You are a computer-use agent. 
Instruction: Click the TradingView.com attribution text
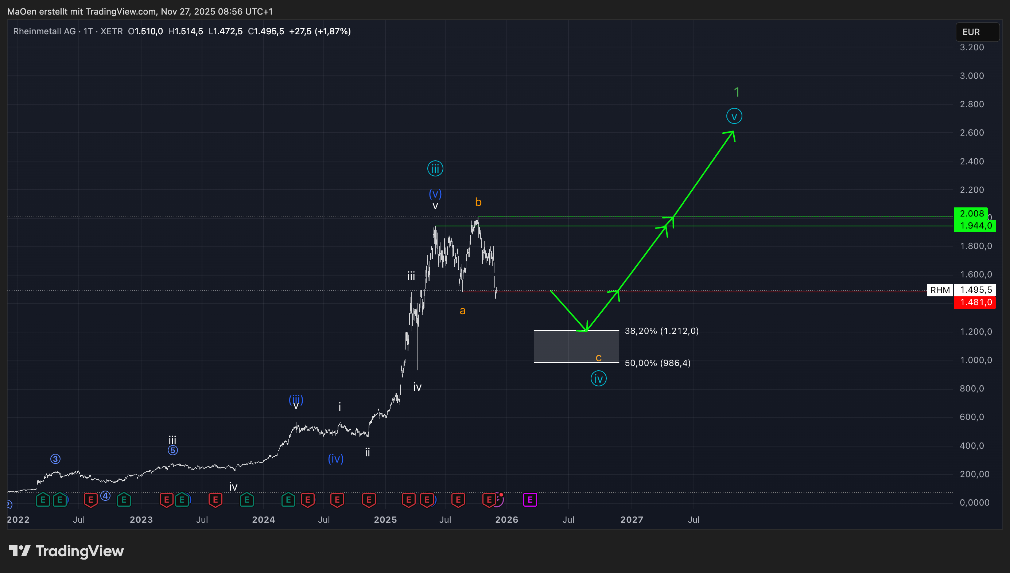coord(120,11)
